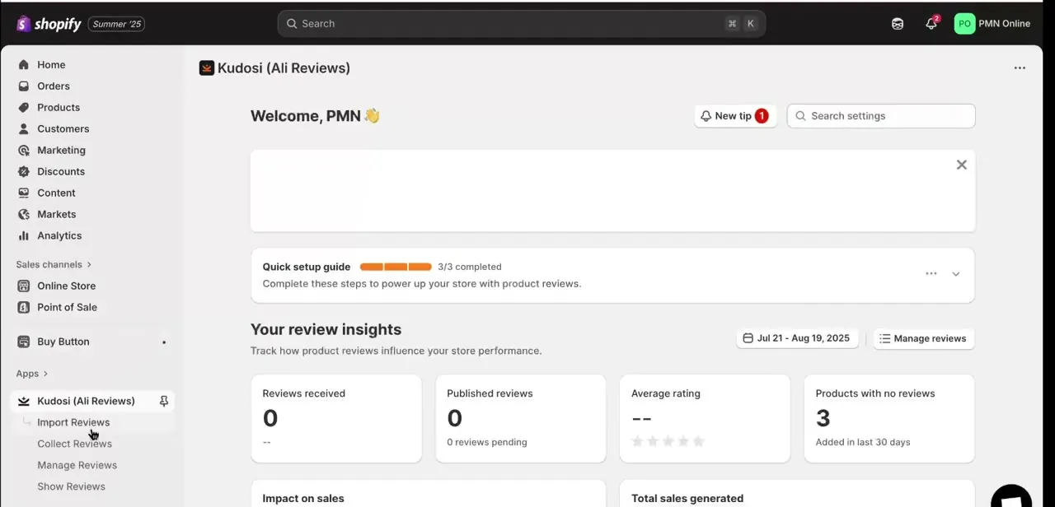Open the New tip button
This screenshot has height=507, width=1055.
pos(734,116)
